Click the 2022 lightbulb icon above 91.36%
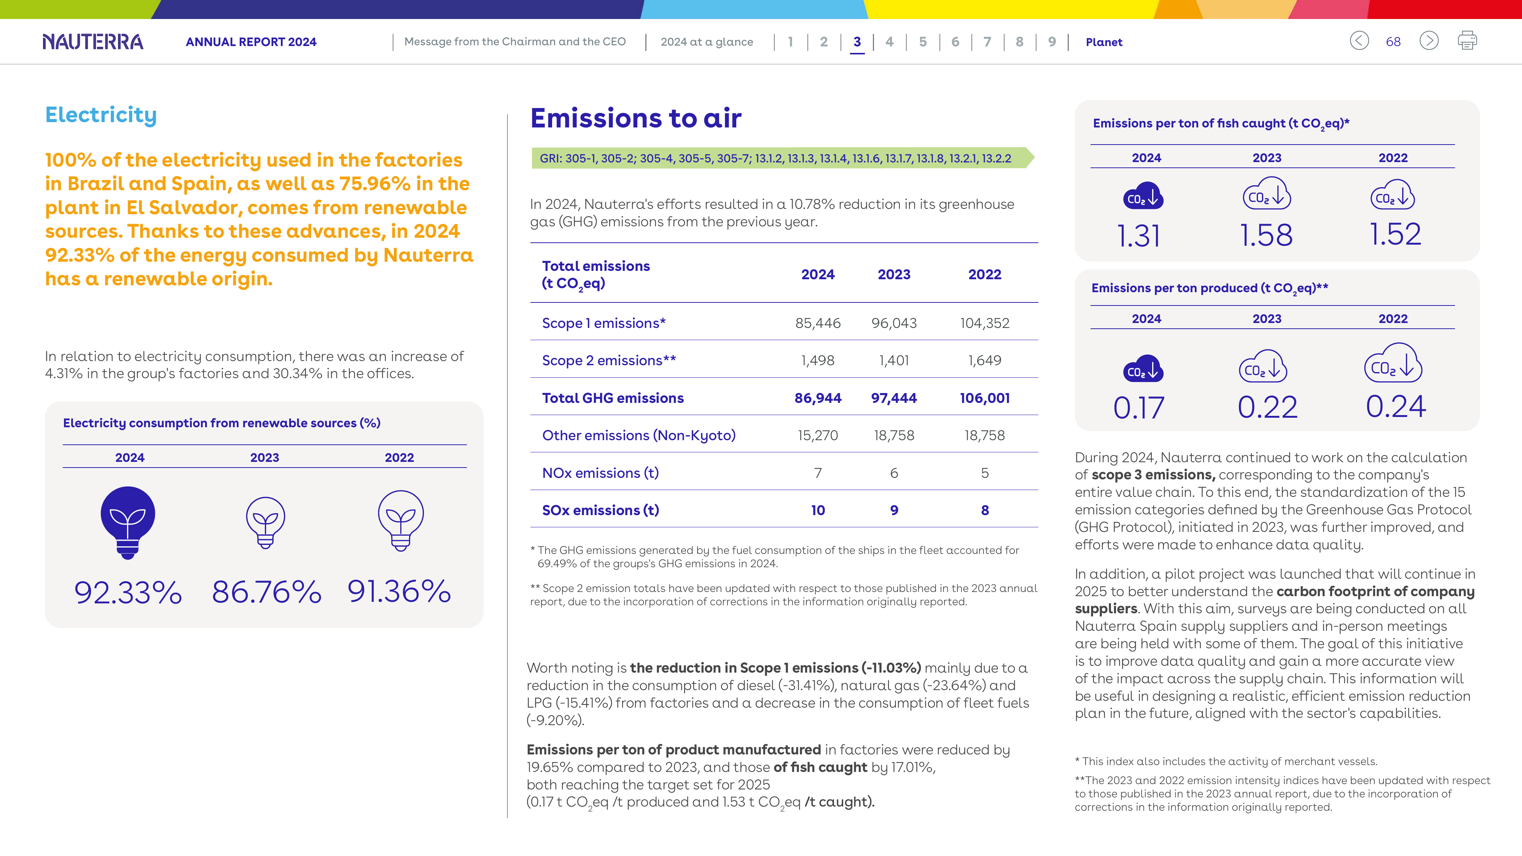Screen dimensions: 1522x856 401,520
